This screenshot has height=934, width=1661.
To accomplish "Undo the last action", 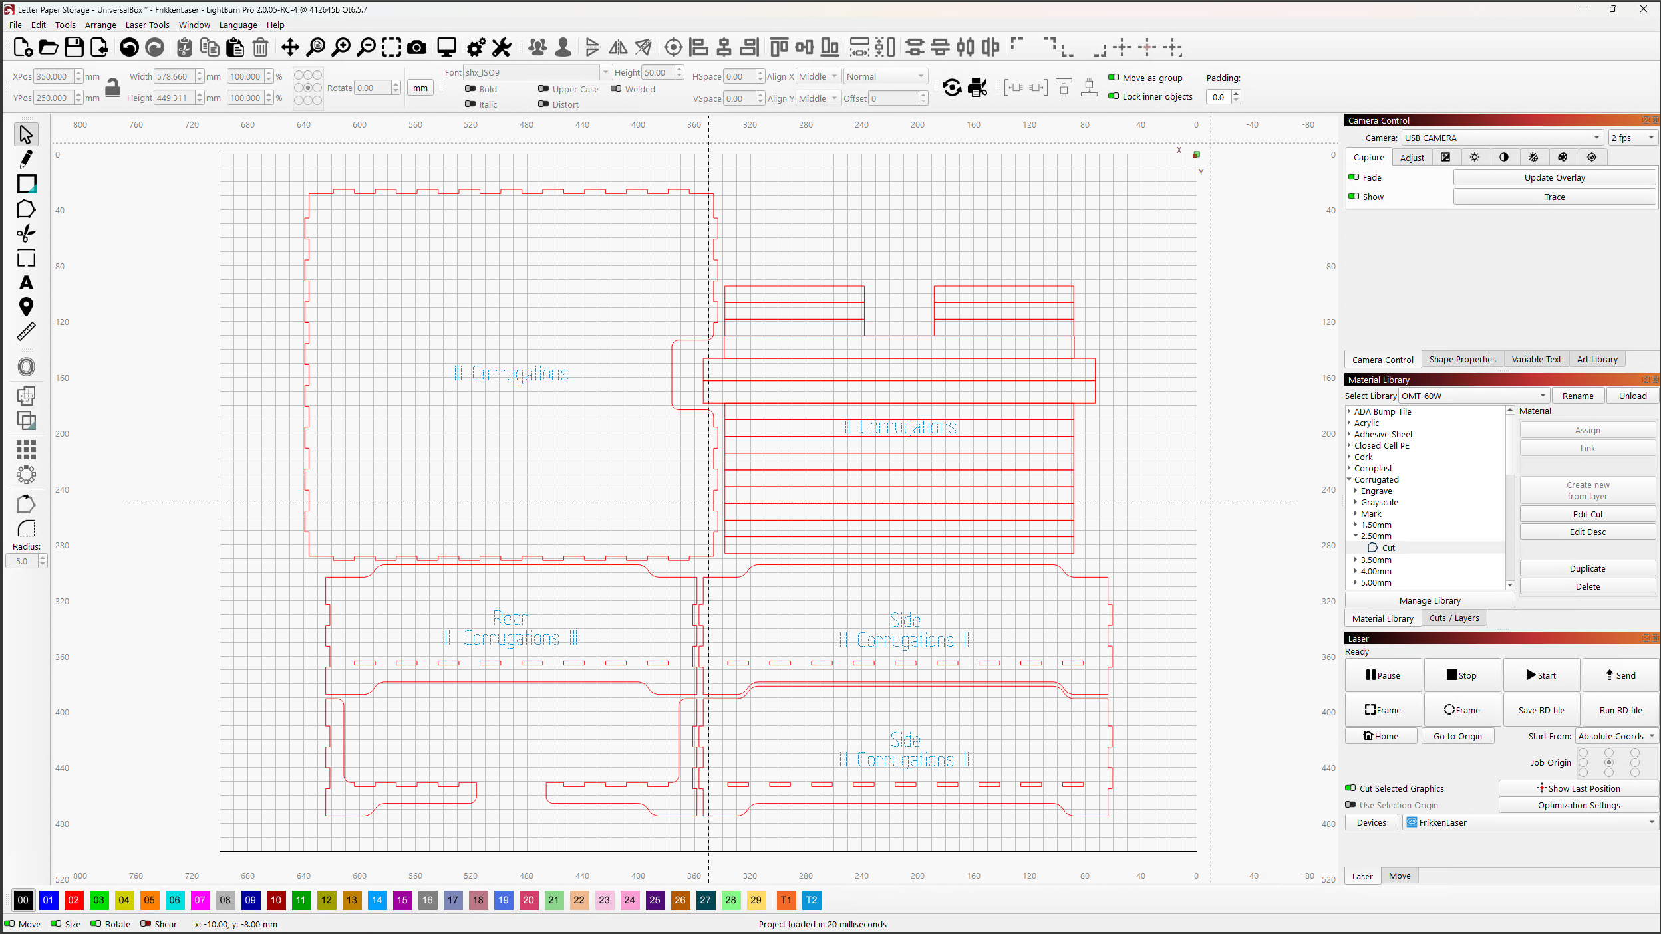I will tap(129, 47).
